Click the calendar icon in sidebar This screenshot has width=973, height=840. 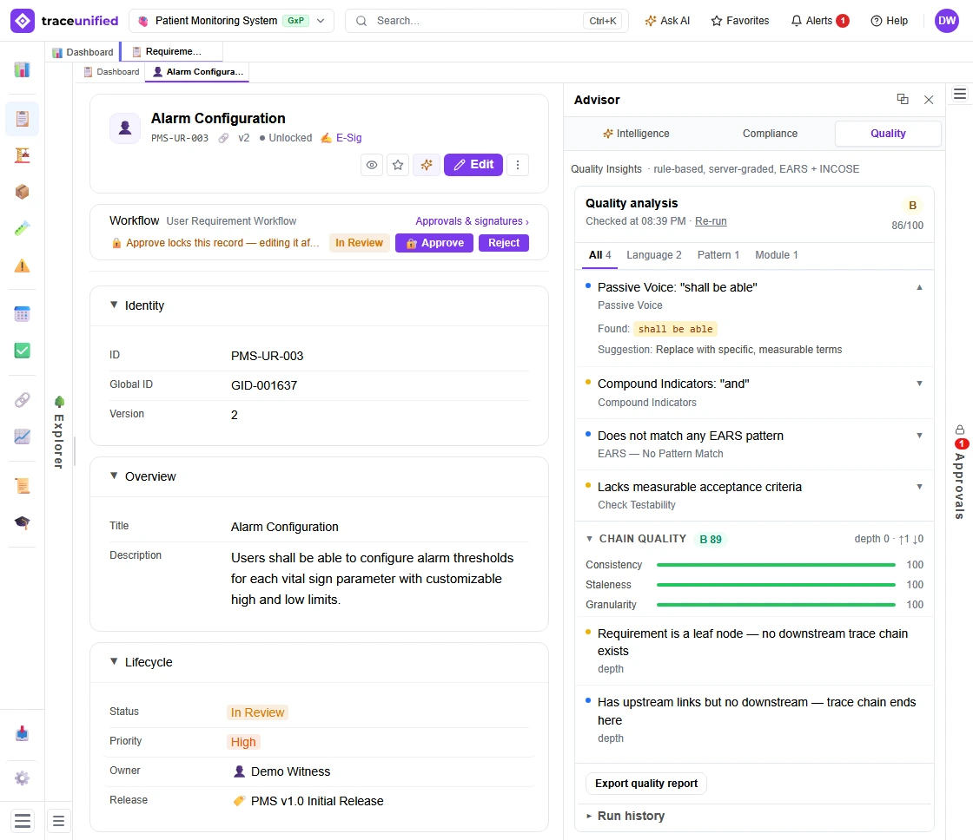click(22, 314)
